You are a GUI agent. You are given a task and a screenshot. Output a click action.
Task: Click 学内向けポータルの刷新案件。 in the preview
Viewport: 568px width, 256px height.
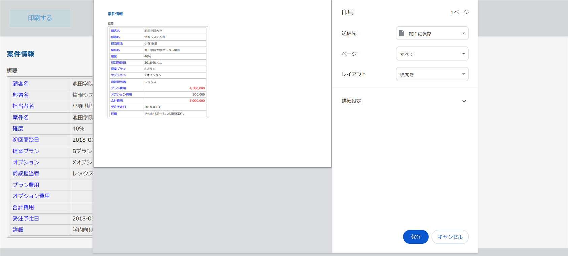(x=165, y=114)
